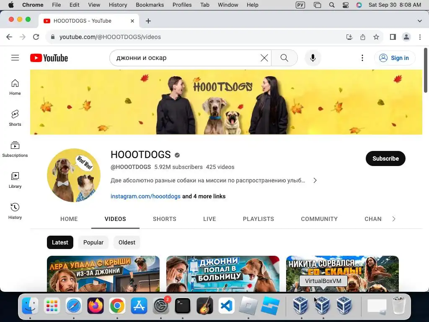
Task: Toggle the РУ input source
Action: click(x=300, y=5)
